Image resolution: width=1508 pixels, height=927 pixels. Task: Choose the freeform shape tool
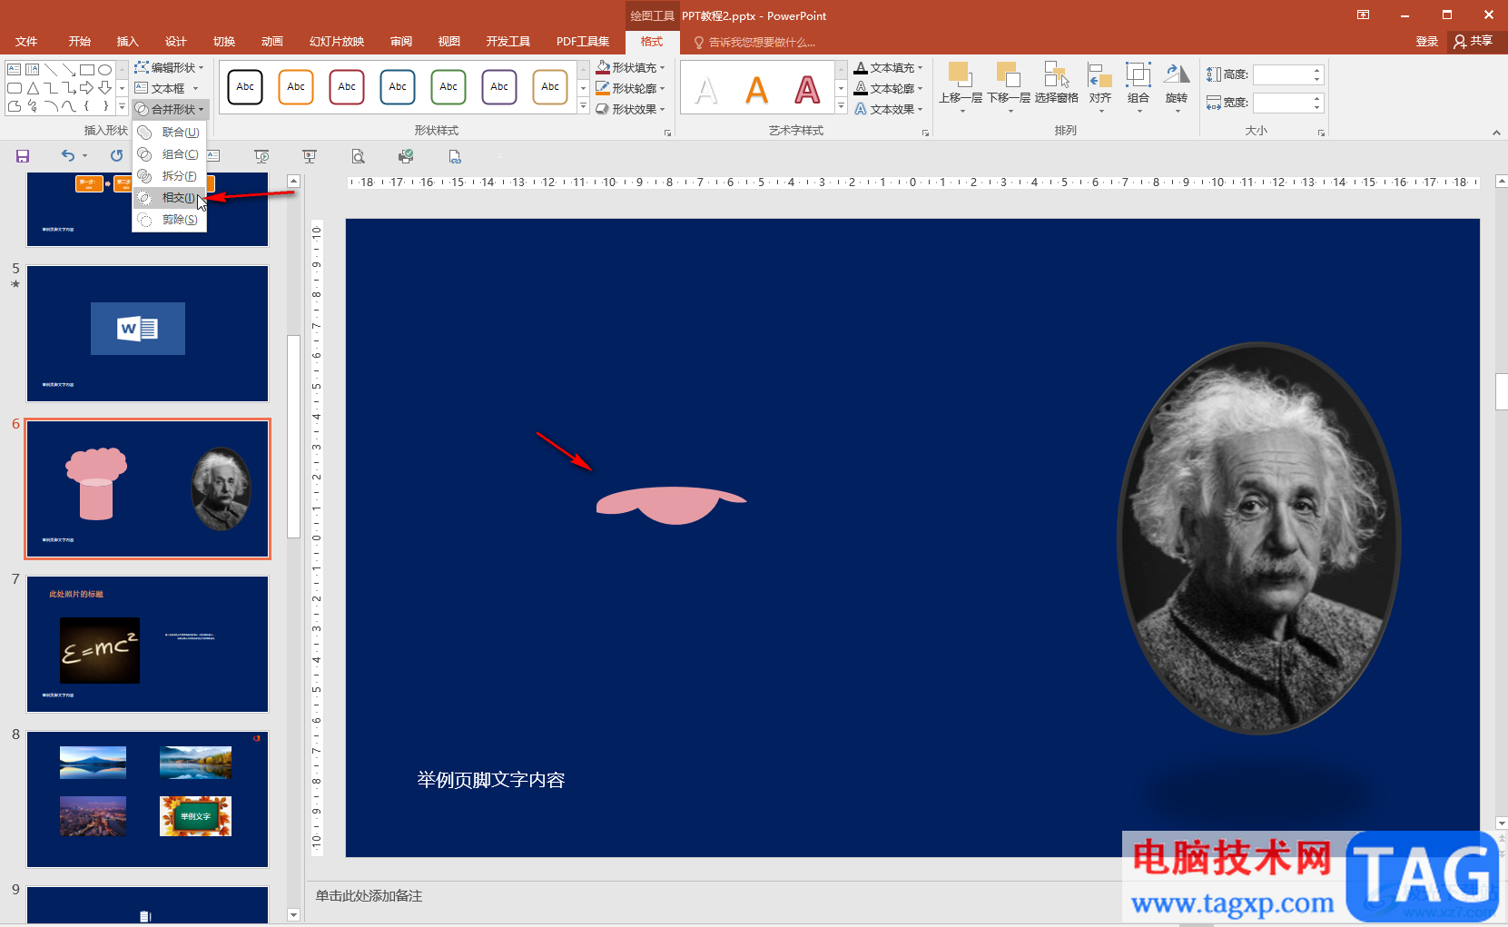(15, 106)
